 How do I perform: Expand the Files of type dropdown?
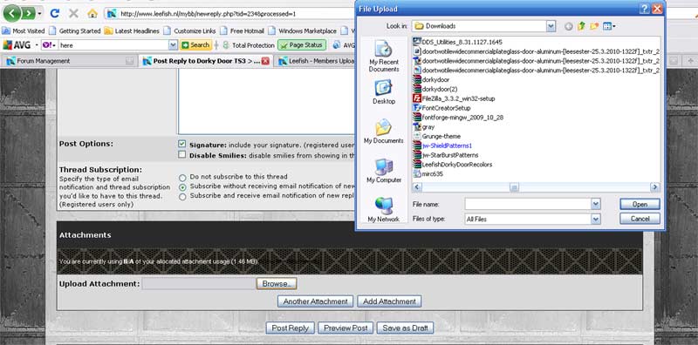(596, 219)
